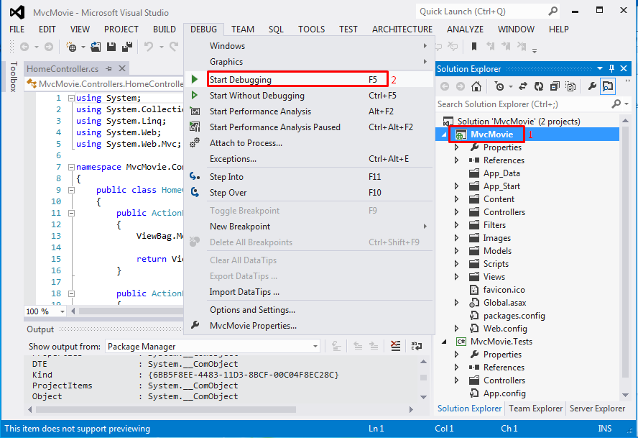Click the Properties wrench icon in Solution Explorer

[x=592, y=86]
